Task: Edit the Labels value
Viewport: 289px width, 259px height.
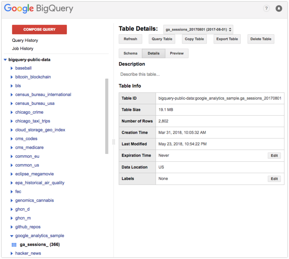Action: pos(274,179)
